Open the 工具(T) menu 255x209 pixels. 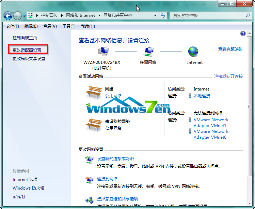coord(68,26)
